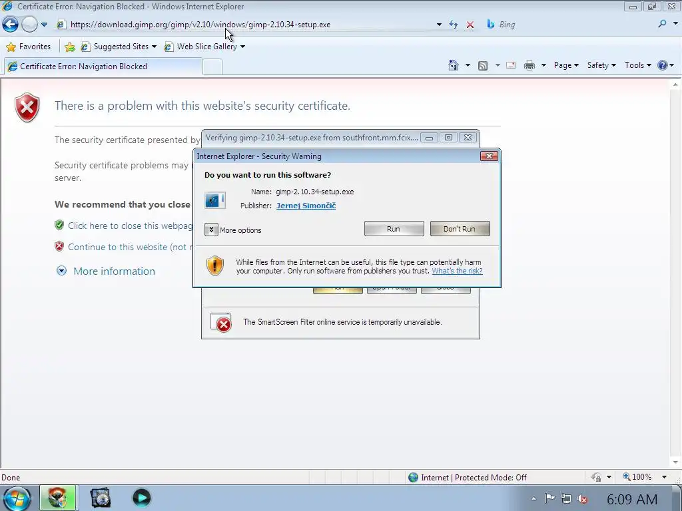This screenshot has height=511, width=682.
Task: Open the Home button dropdown arrow
Action: click(x=468, y=66)
